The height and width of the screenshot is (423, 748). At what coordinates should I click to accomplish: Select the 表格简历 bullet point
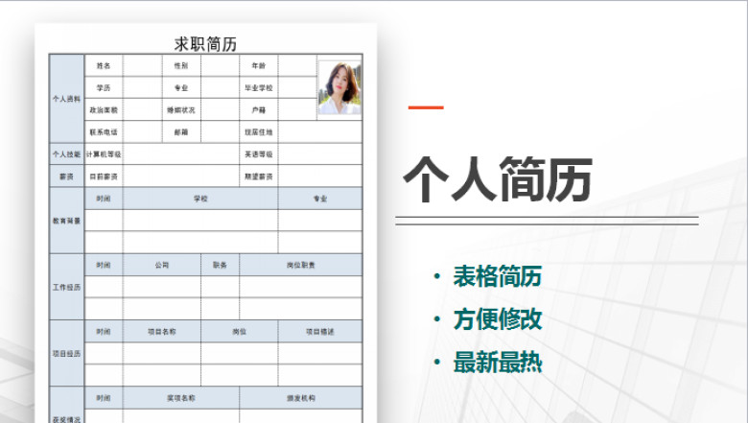(498, 276)
